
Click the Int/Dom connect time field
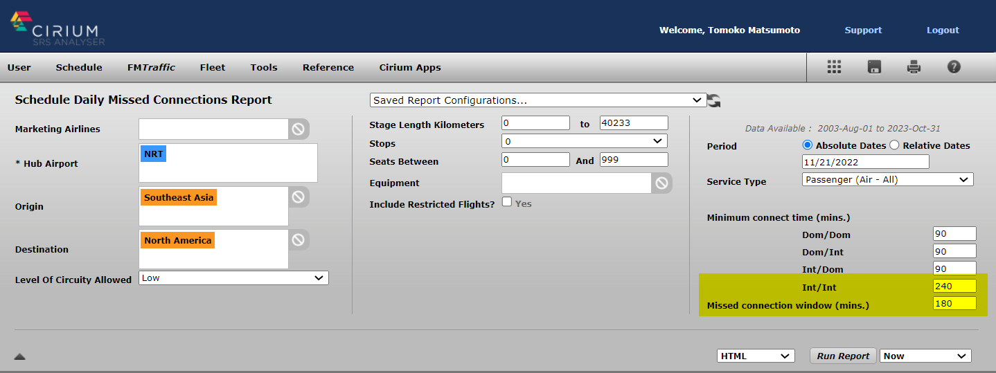click(x=954, y=268)
